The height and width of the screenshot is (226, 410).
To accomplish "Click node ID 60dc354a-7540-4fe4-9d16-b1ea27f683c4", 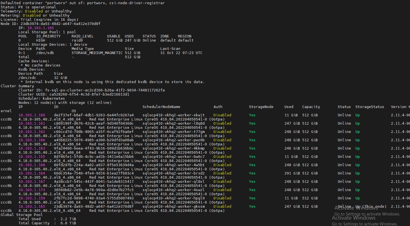I will point(94,173).
